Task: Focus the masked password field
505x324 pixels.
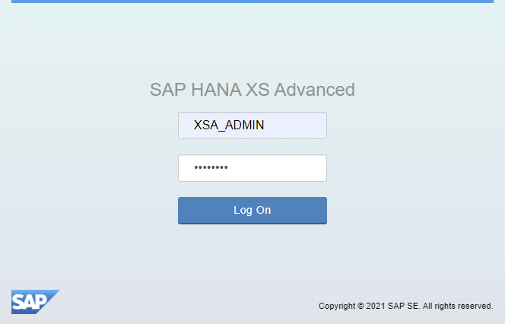Action: point(252,168)
